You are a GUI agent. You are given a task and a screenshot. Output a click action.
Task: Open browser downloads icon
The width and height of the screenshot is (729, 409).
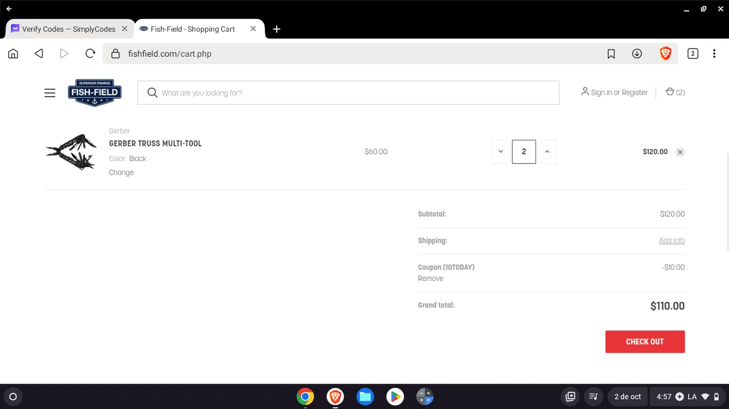tap(637, 54)
